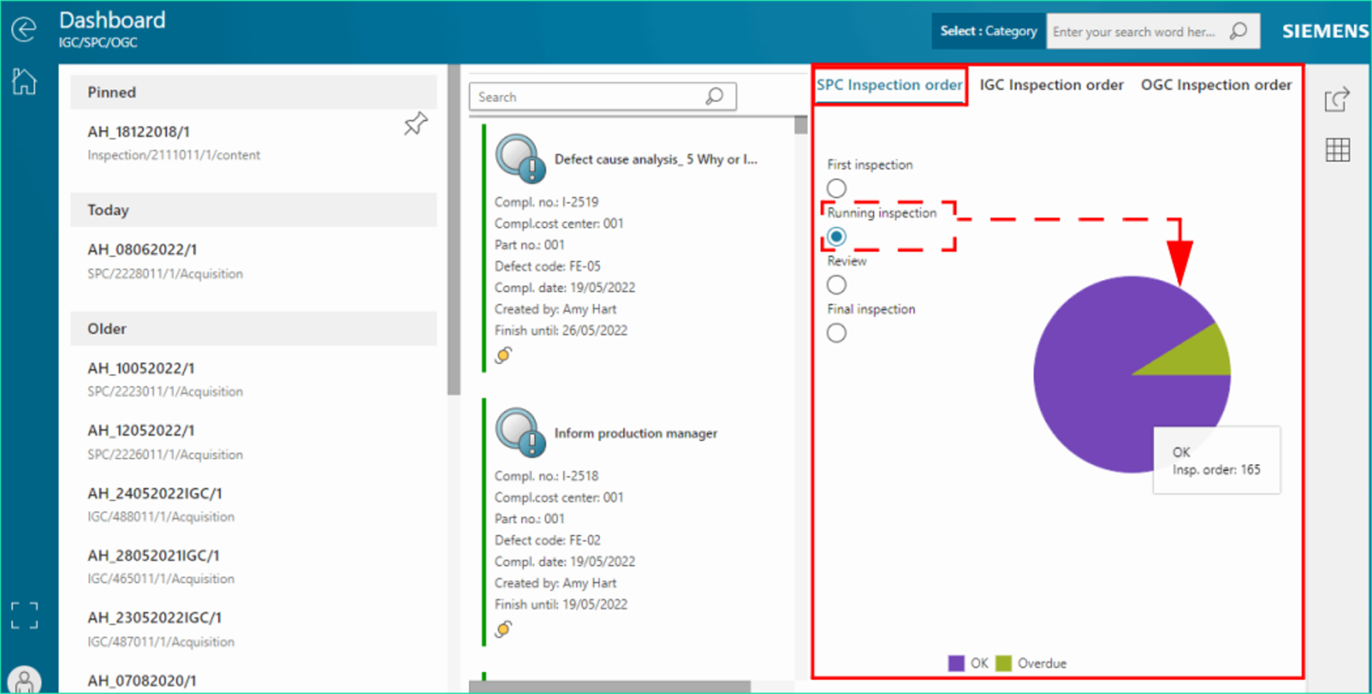Open grid view using the right panel icon
The width and height of the screenshot is (1372, 694).
click(x=1337, y=150)
